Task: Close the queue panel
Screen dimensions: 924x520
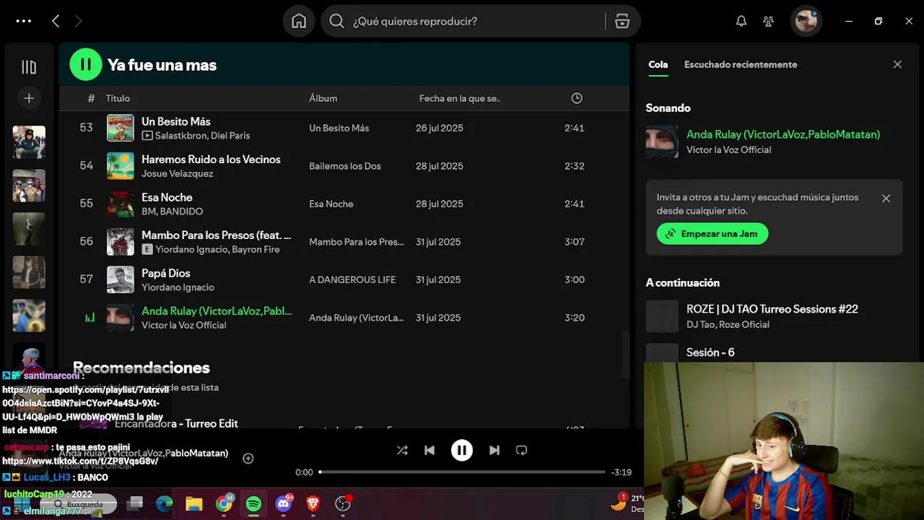Action: click(897, 64)
